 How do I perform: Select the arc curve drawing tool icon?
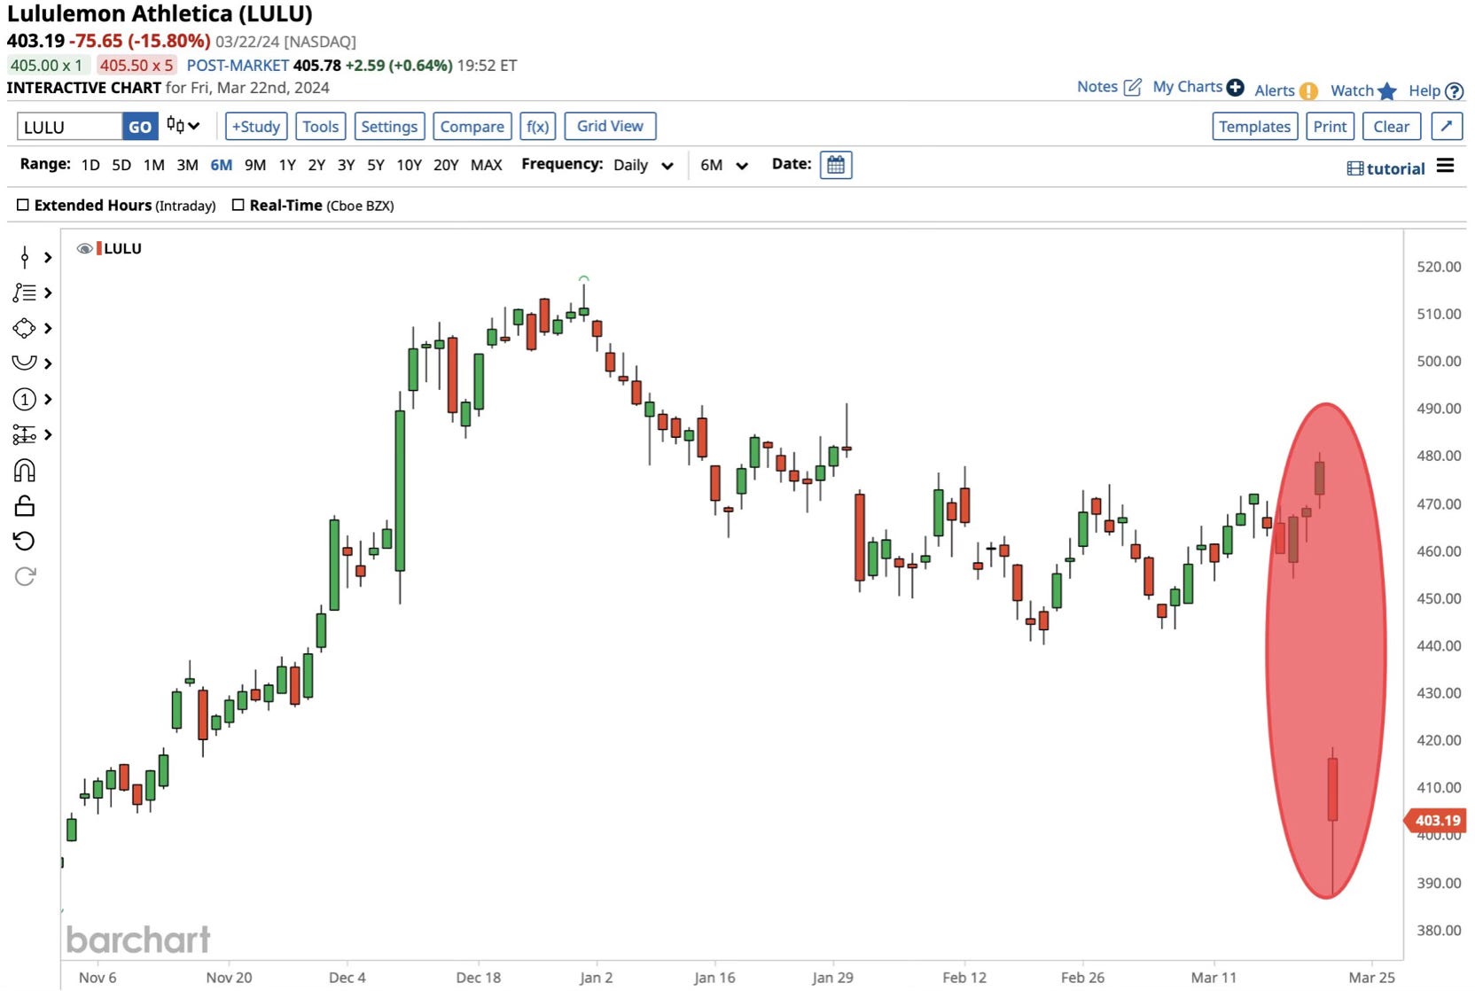click(x=24, y=363)
